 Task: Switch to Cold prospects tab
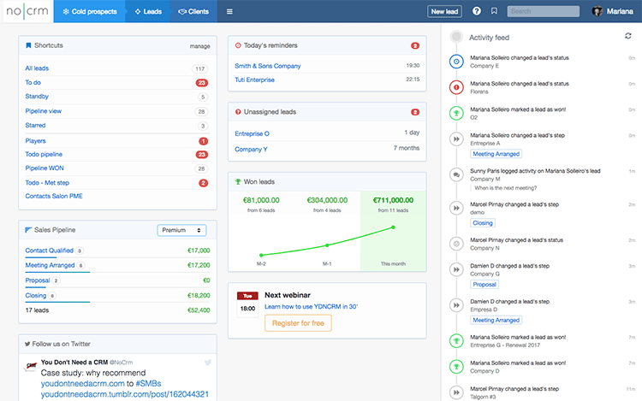pyautogui.click(x=89, y=11)
